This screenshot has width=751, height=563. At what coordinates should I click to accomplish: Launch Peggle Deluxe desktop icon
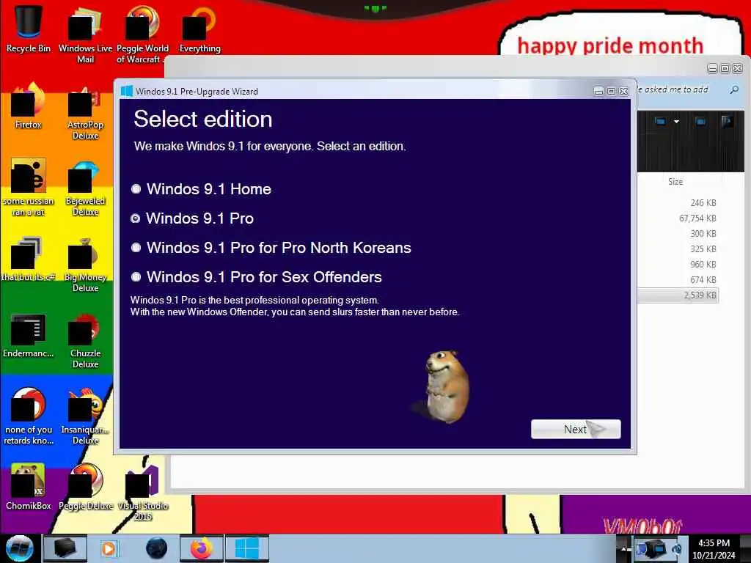pos(85,487)
